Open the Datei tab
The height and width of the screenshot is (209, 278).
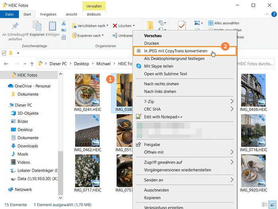10,14
